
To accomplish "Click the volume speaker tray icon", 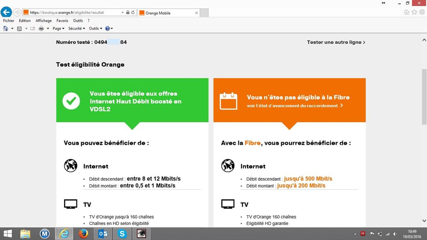I will (395, 234).
